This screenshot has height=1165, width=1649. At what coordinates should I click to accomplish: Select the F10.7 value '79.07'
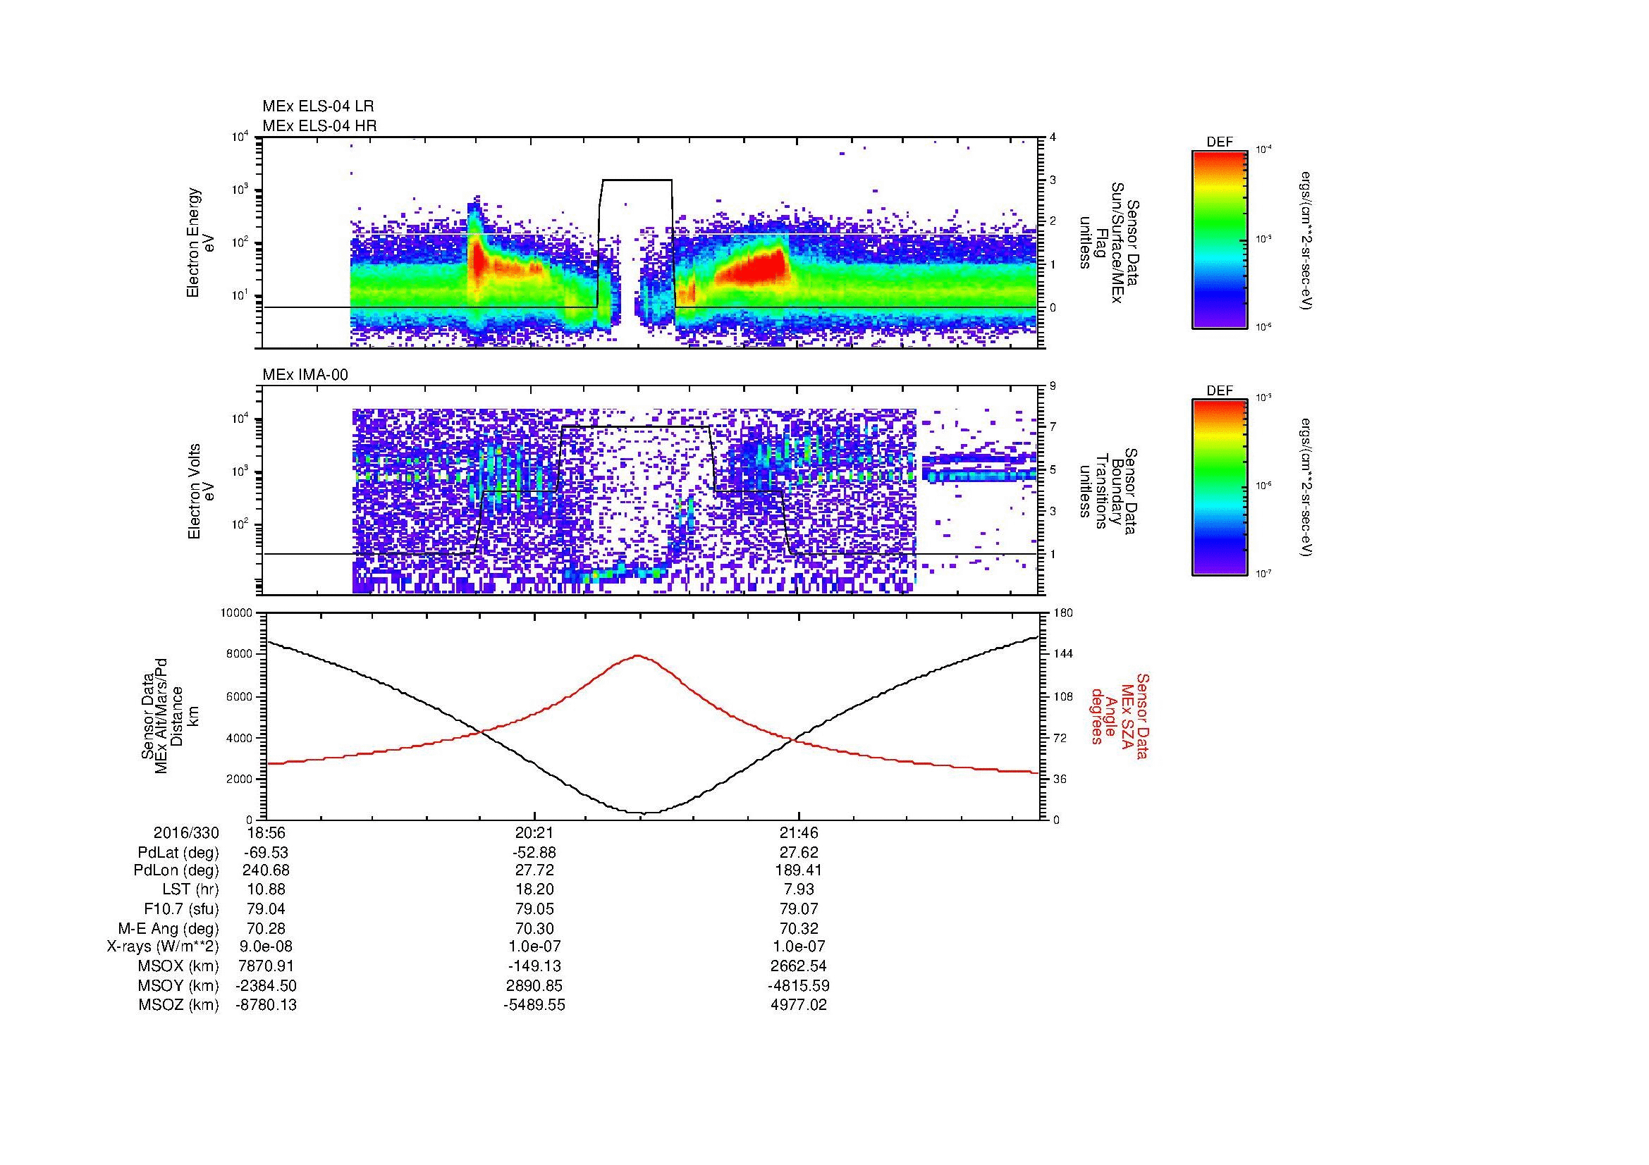799,909
